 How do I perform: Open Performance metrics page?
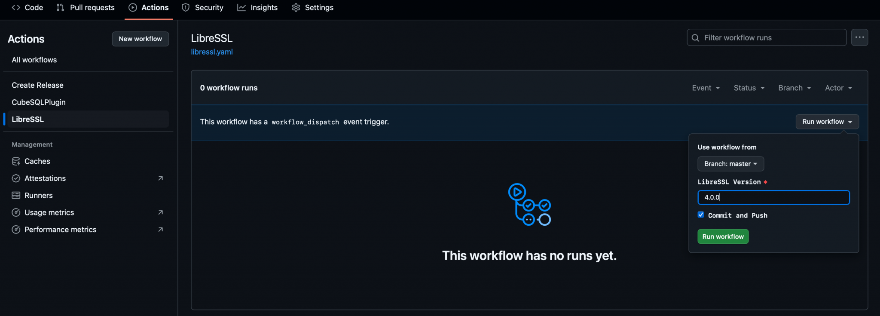tap(60, 230)
